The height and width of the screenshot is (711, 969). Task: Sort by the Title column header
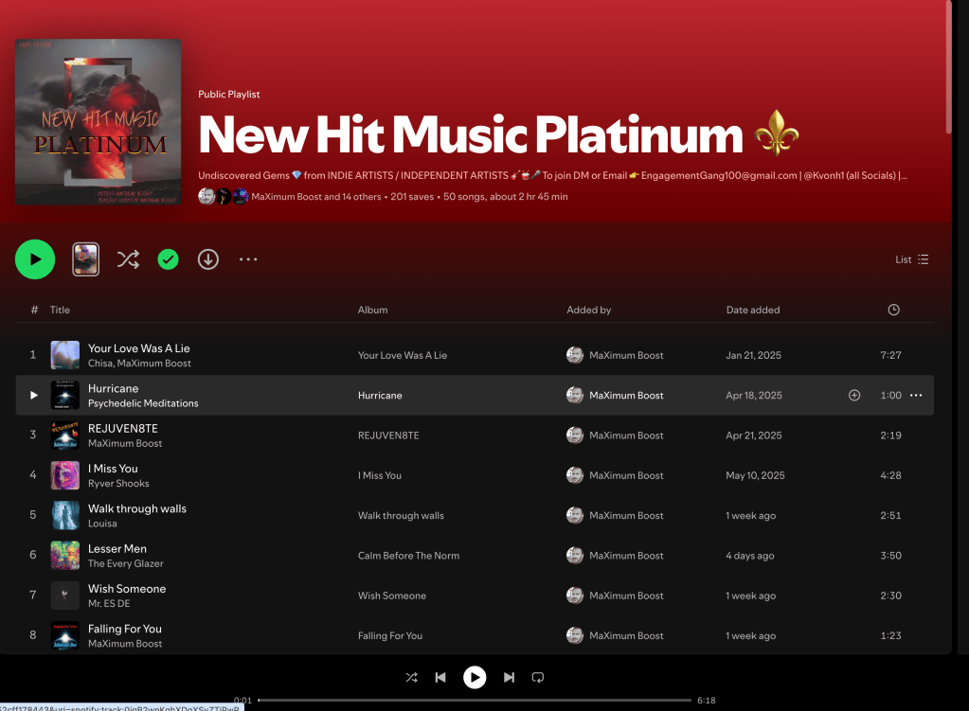tap(60, 311)
